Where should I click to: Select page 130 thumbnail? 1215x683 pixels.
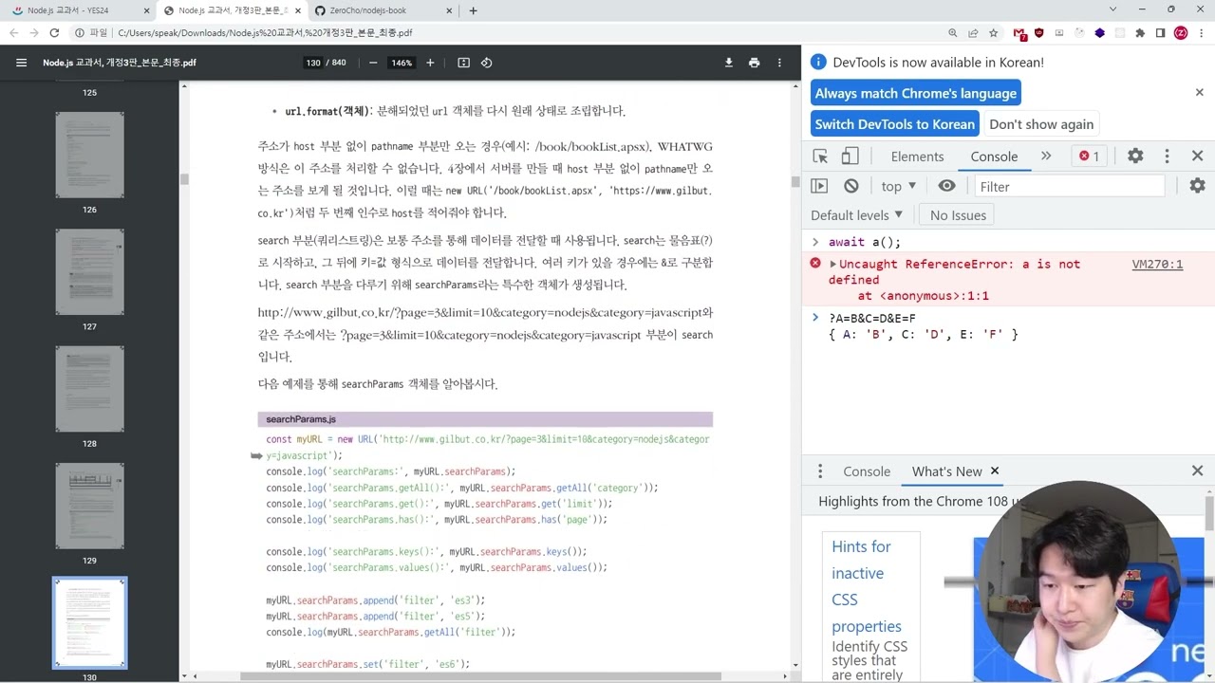pyautogui.click(x=89, y=622)
